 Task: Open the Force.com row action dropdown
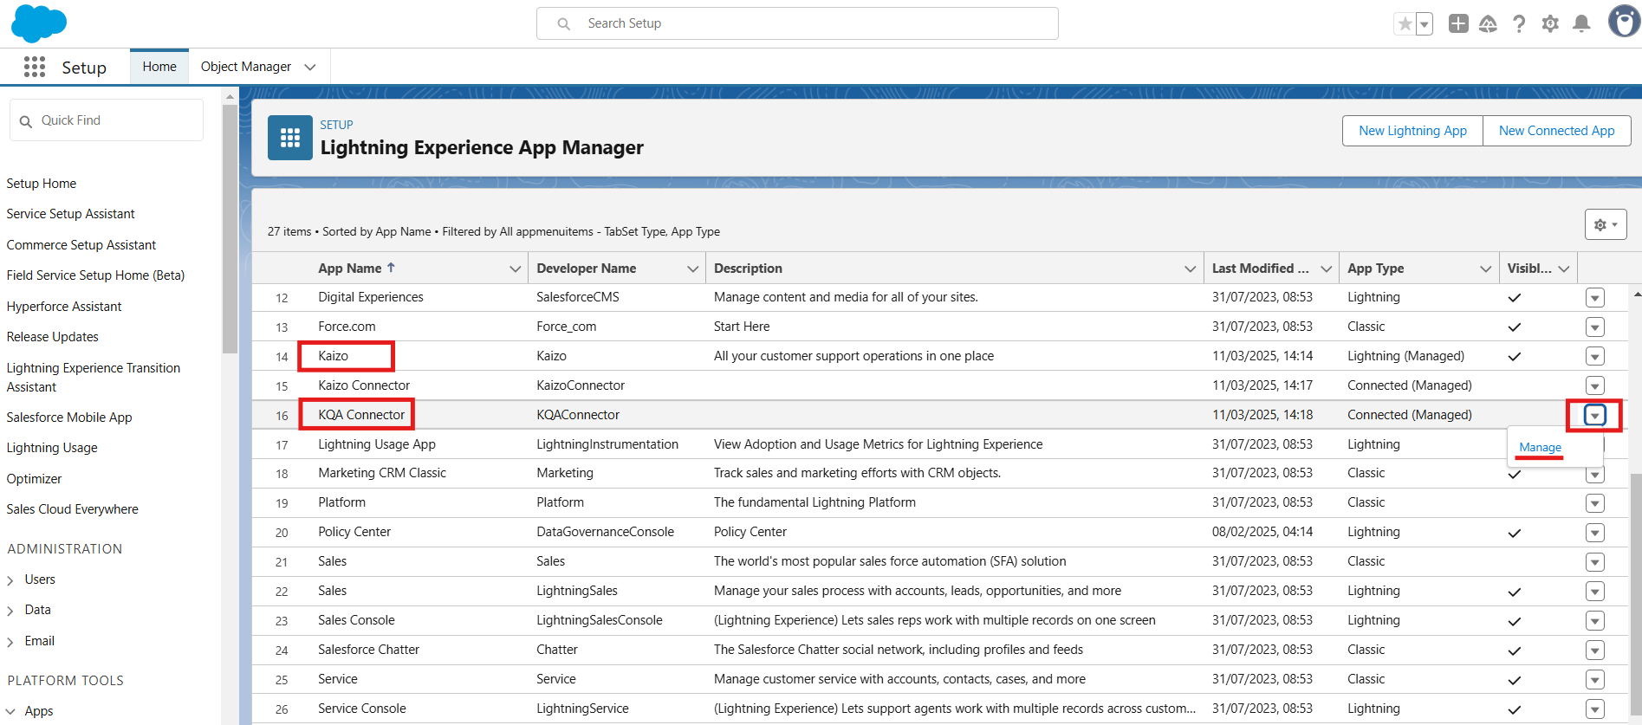pyautogui.click(x=1594, y=327)
